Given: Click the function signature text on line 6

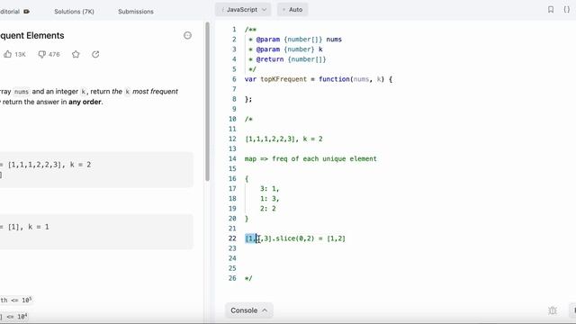Looking at the screenshot, I should coord(319,79).
